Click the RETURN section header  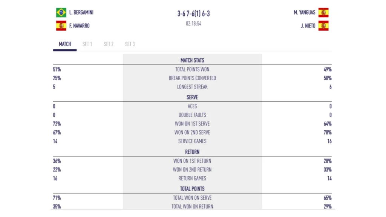(x=192, y=152)
